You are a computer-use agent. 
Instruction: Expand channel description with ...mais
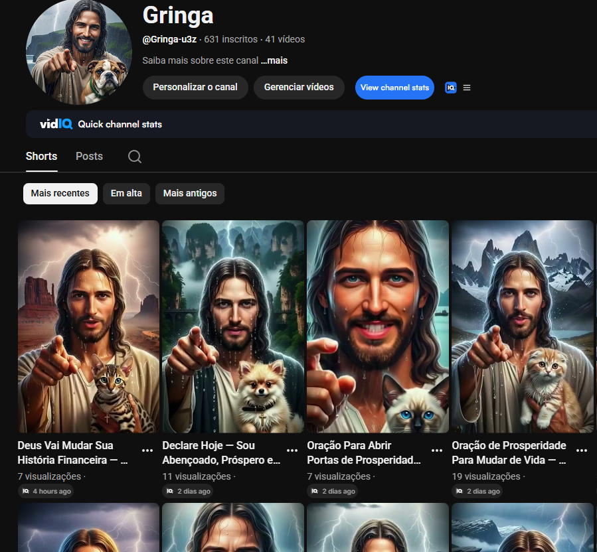(274, 60)
